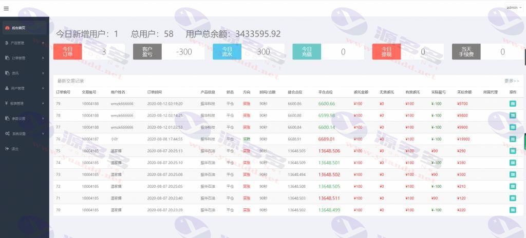Screen dimensions: 526x238
Task: Open action icon for order 77
Action: tap(513, 127)
